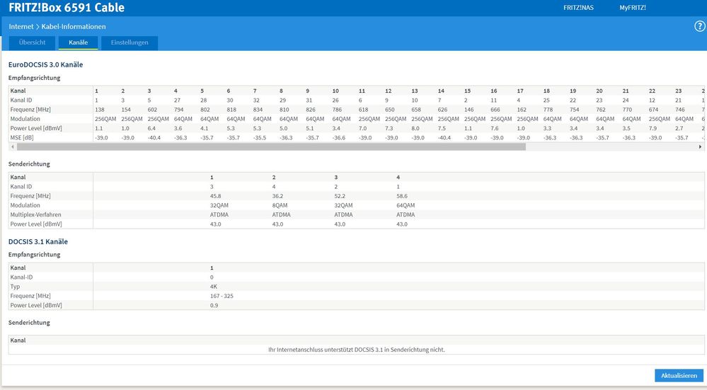
Task: Click the MSE [dB] row label
Action: coord(22,138)
